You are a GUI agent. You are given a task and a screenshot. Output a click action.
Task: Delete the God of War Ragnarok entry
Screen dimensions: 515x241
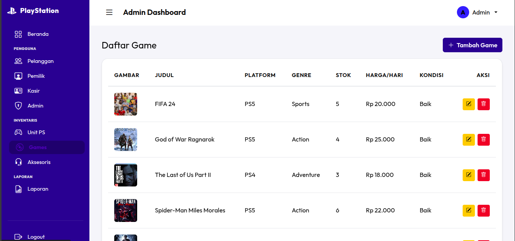[484, 140]
